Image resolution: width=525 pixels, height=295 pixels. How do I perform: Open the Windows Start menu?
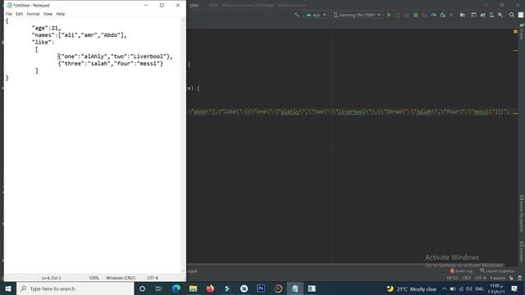(8, 288)
